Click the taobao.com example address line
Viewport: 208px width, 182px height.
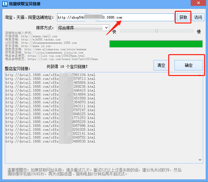[x=33, y=39]
